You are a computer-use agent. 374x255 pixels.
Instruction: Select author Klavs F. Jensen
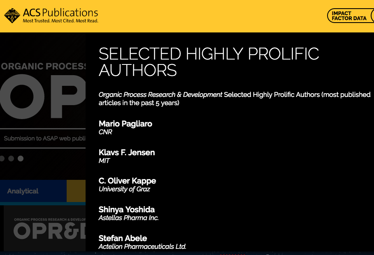[x=127, y=152]
